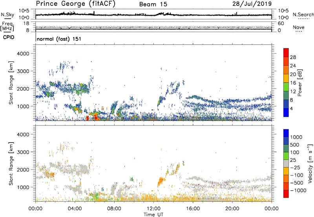
Task: Click the 'Velocity [m s-1]' colorbar label
Action: point(310,163)
